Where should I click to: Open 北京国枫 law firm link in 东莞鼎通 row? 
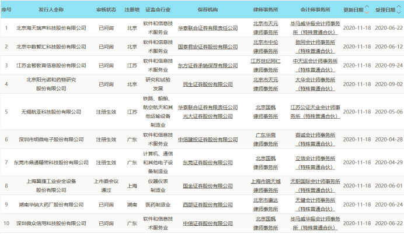point(266,162)
